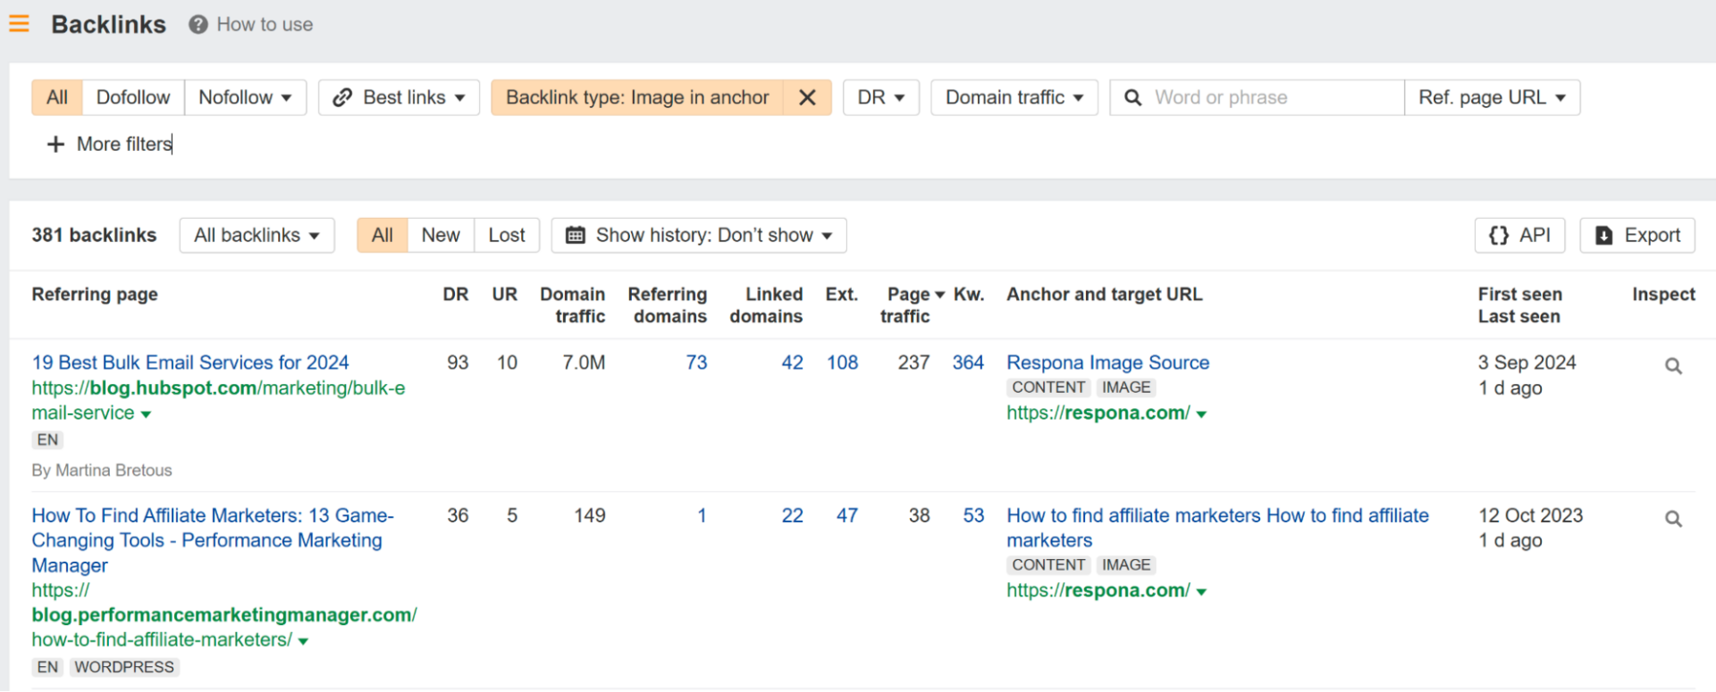Sort by the Page traffic column
Screen dimensions: 1716x692
[912, 305]
